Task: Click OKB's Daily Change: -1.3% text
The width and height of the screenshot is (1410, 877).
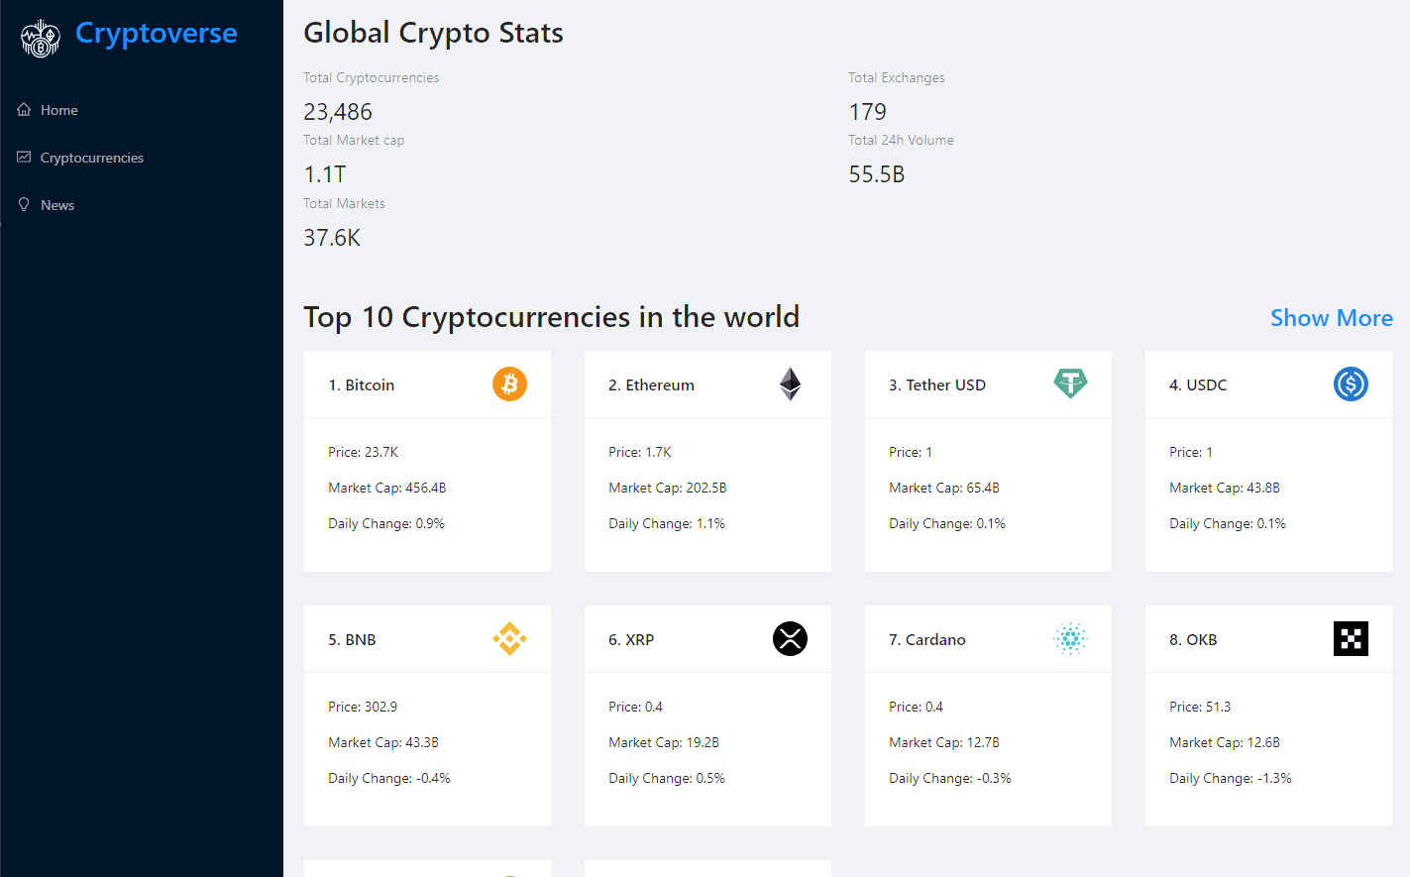Action: point(1231,778)
